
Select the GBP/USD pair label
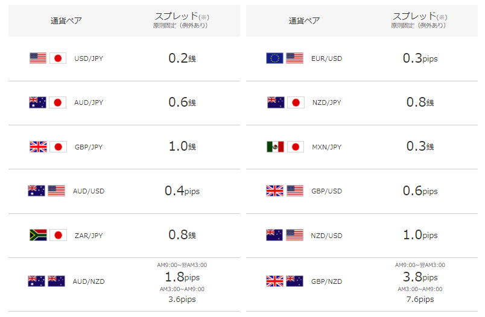click(326, 191)
